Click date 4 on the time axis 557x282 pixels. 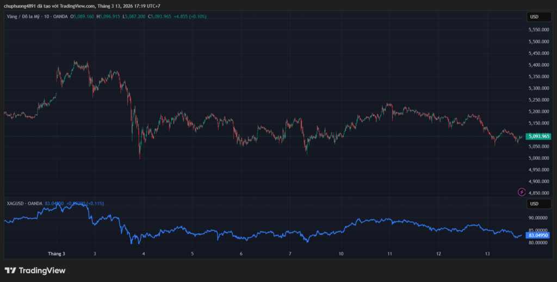[x=143, y=254]
